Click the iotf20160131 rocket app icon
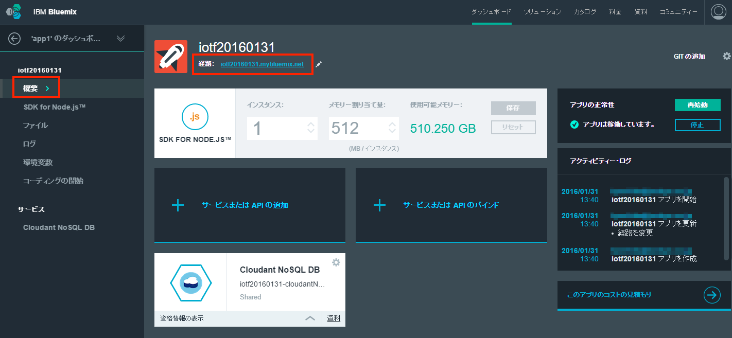 (x=171, y=57)
